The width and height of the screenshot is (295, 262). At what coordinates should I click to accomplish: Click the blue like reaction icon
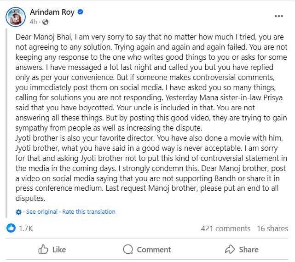11,228
